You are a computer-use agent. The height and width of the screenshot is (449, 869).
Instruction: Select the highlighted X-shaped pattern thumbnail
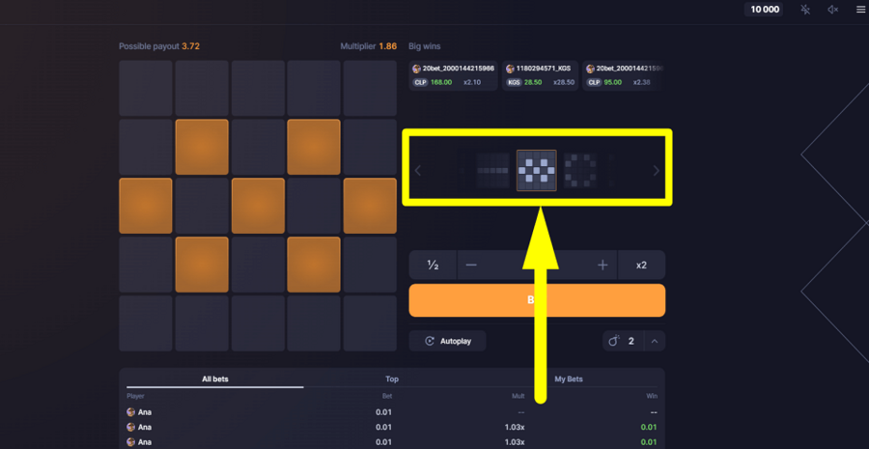(536, 171)
